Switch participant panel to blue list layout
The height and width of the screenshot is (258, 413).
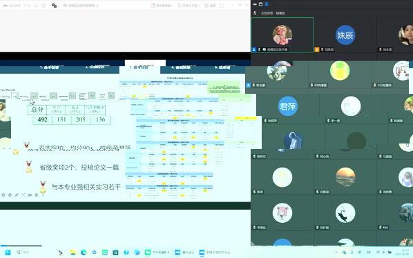coord(267,4)
